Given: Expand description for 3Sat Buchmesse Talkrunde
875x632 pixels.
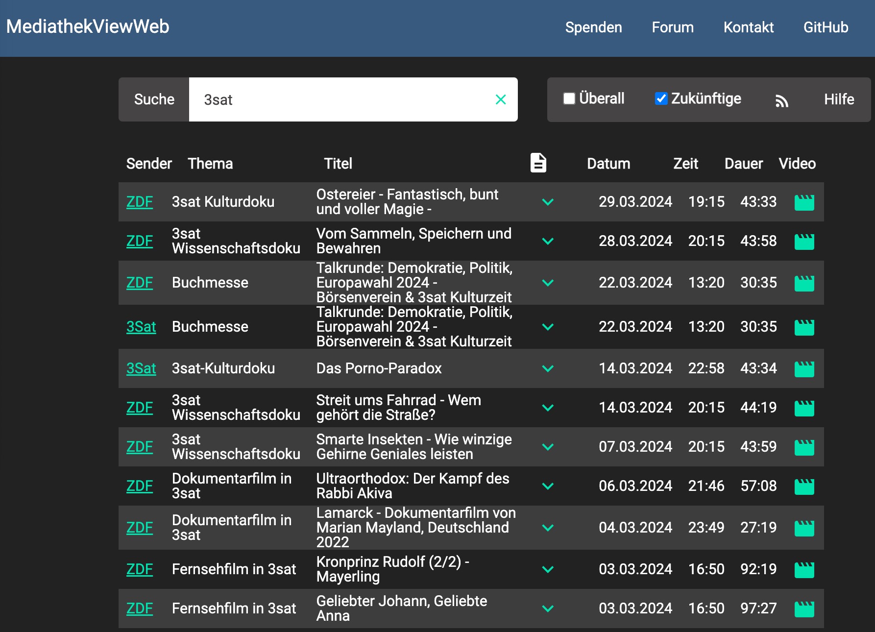Looking at the screenshot, I should (x=548, y=327).
